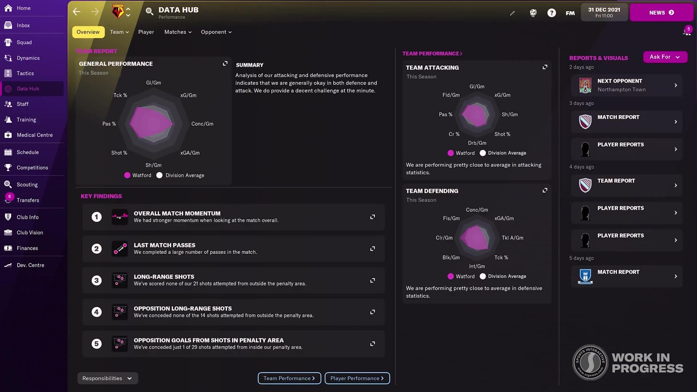Open the Responsibilities dropdown
697x392 pixels.
click(107, 378)
